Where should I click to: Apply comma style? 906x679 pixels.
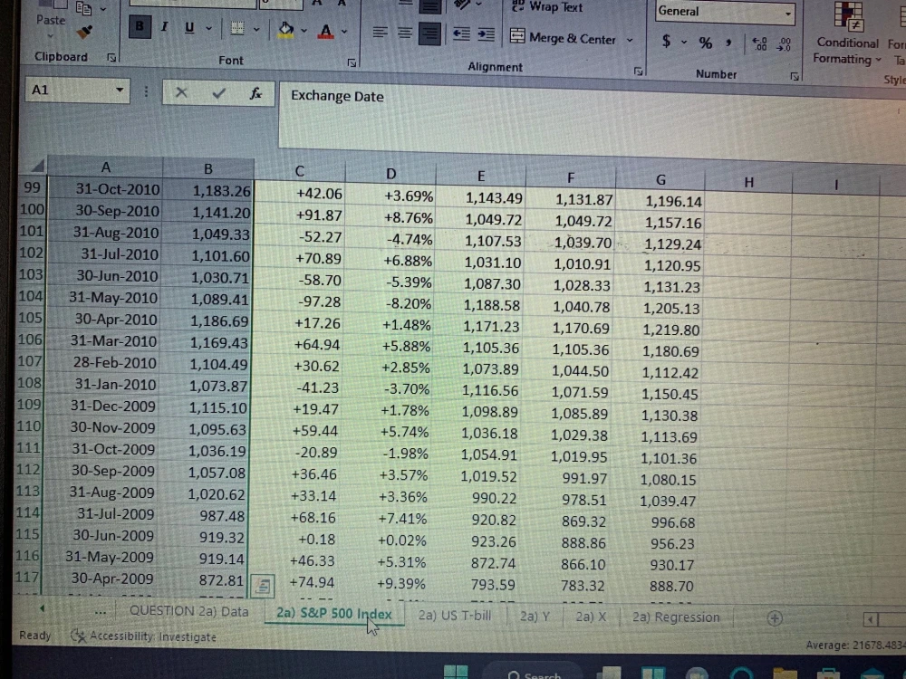click(x=728, y=43)
